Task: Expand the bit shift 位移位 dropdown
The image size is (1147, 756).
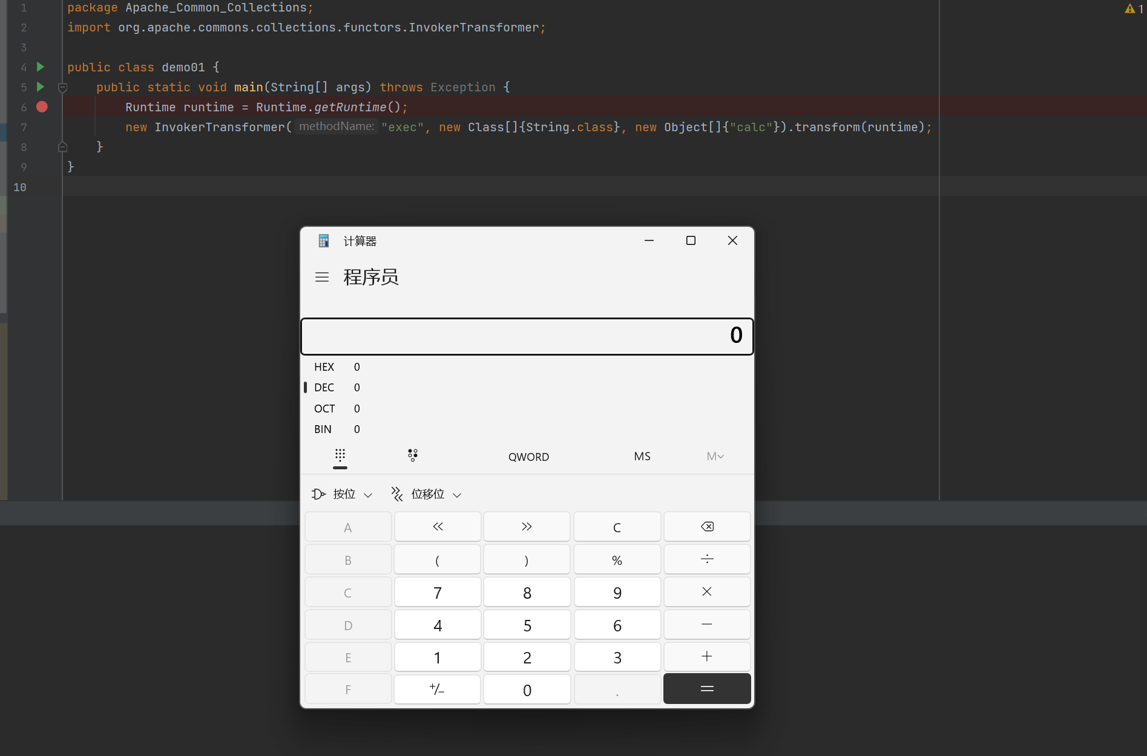Action: 426,494
